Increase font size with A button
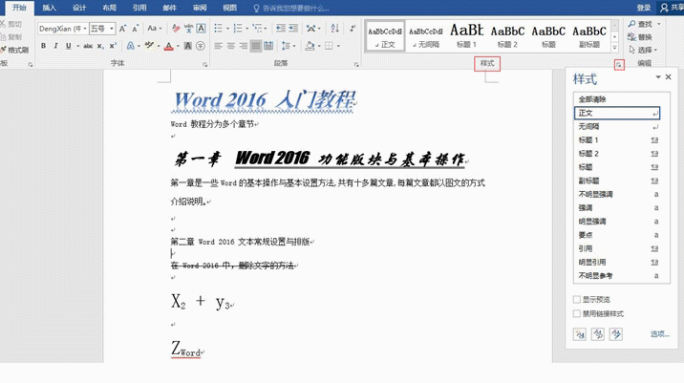The height and width of the screenshot is (383, 684). 123,29
